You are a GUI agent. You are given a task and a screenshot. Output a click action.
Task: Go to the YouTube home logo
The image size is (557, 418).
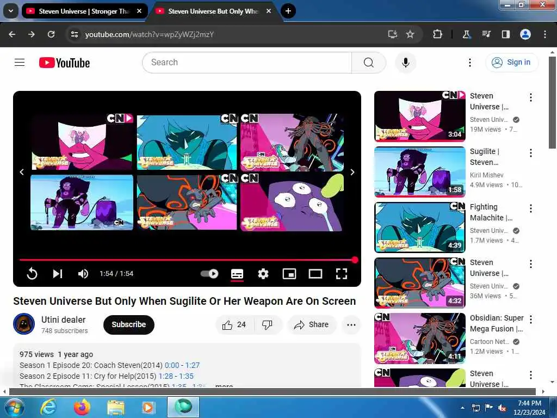coord(64,63)
